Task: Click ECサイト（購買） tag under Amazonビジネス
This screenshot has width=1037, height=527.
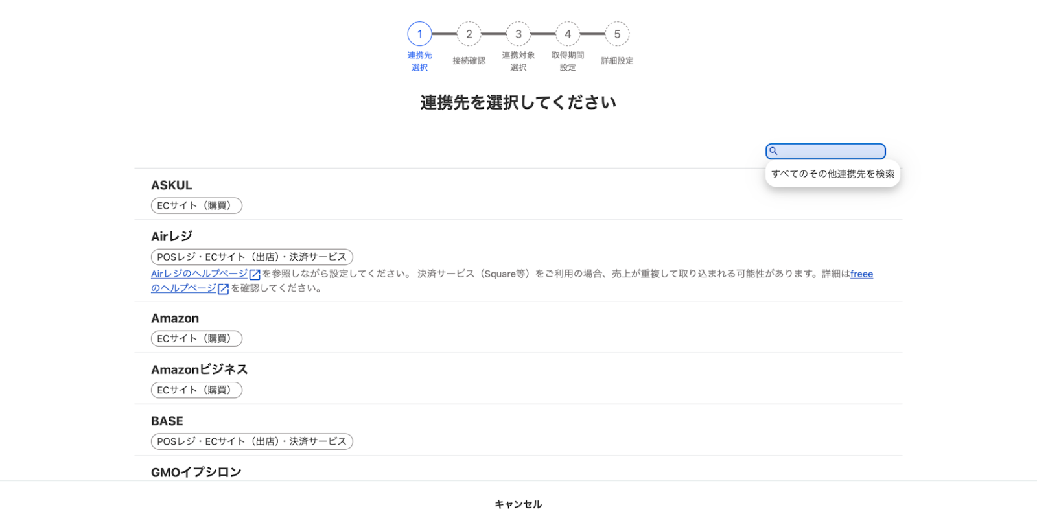Action: [196, 390]
